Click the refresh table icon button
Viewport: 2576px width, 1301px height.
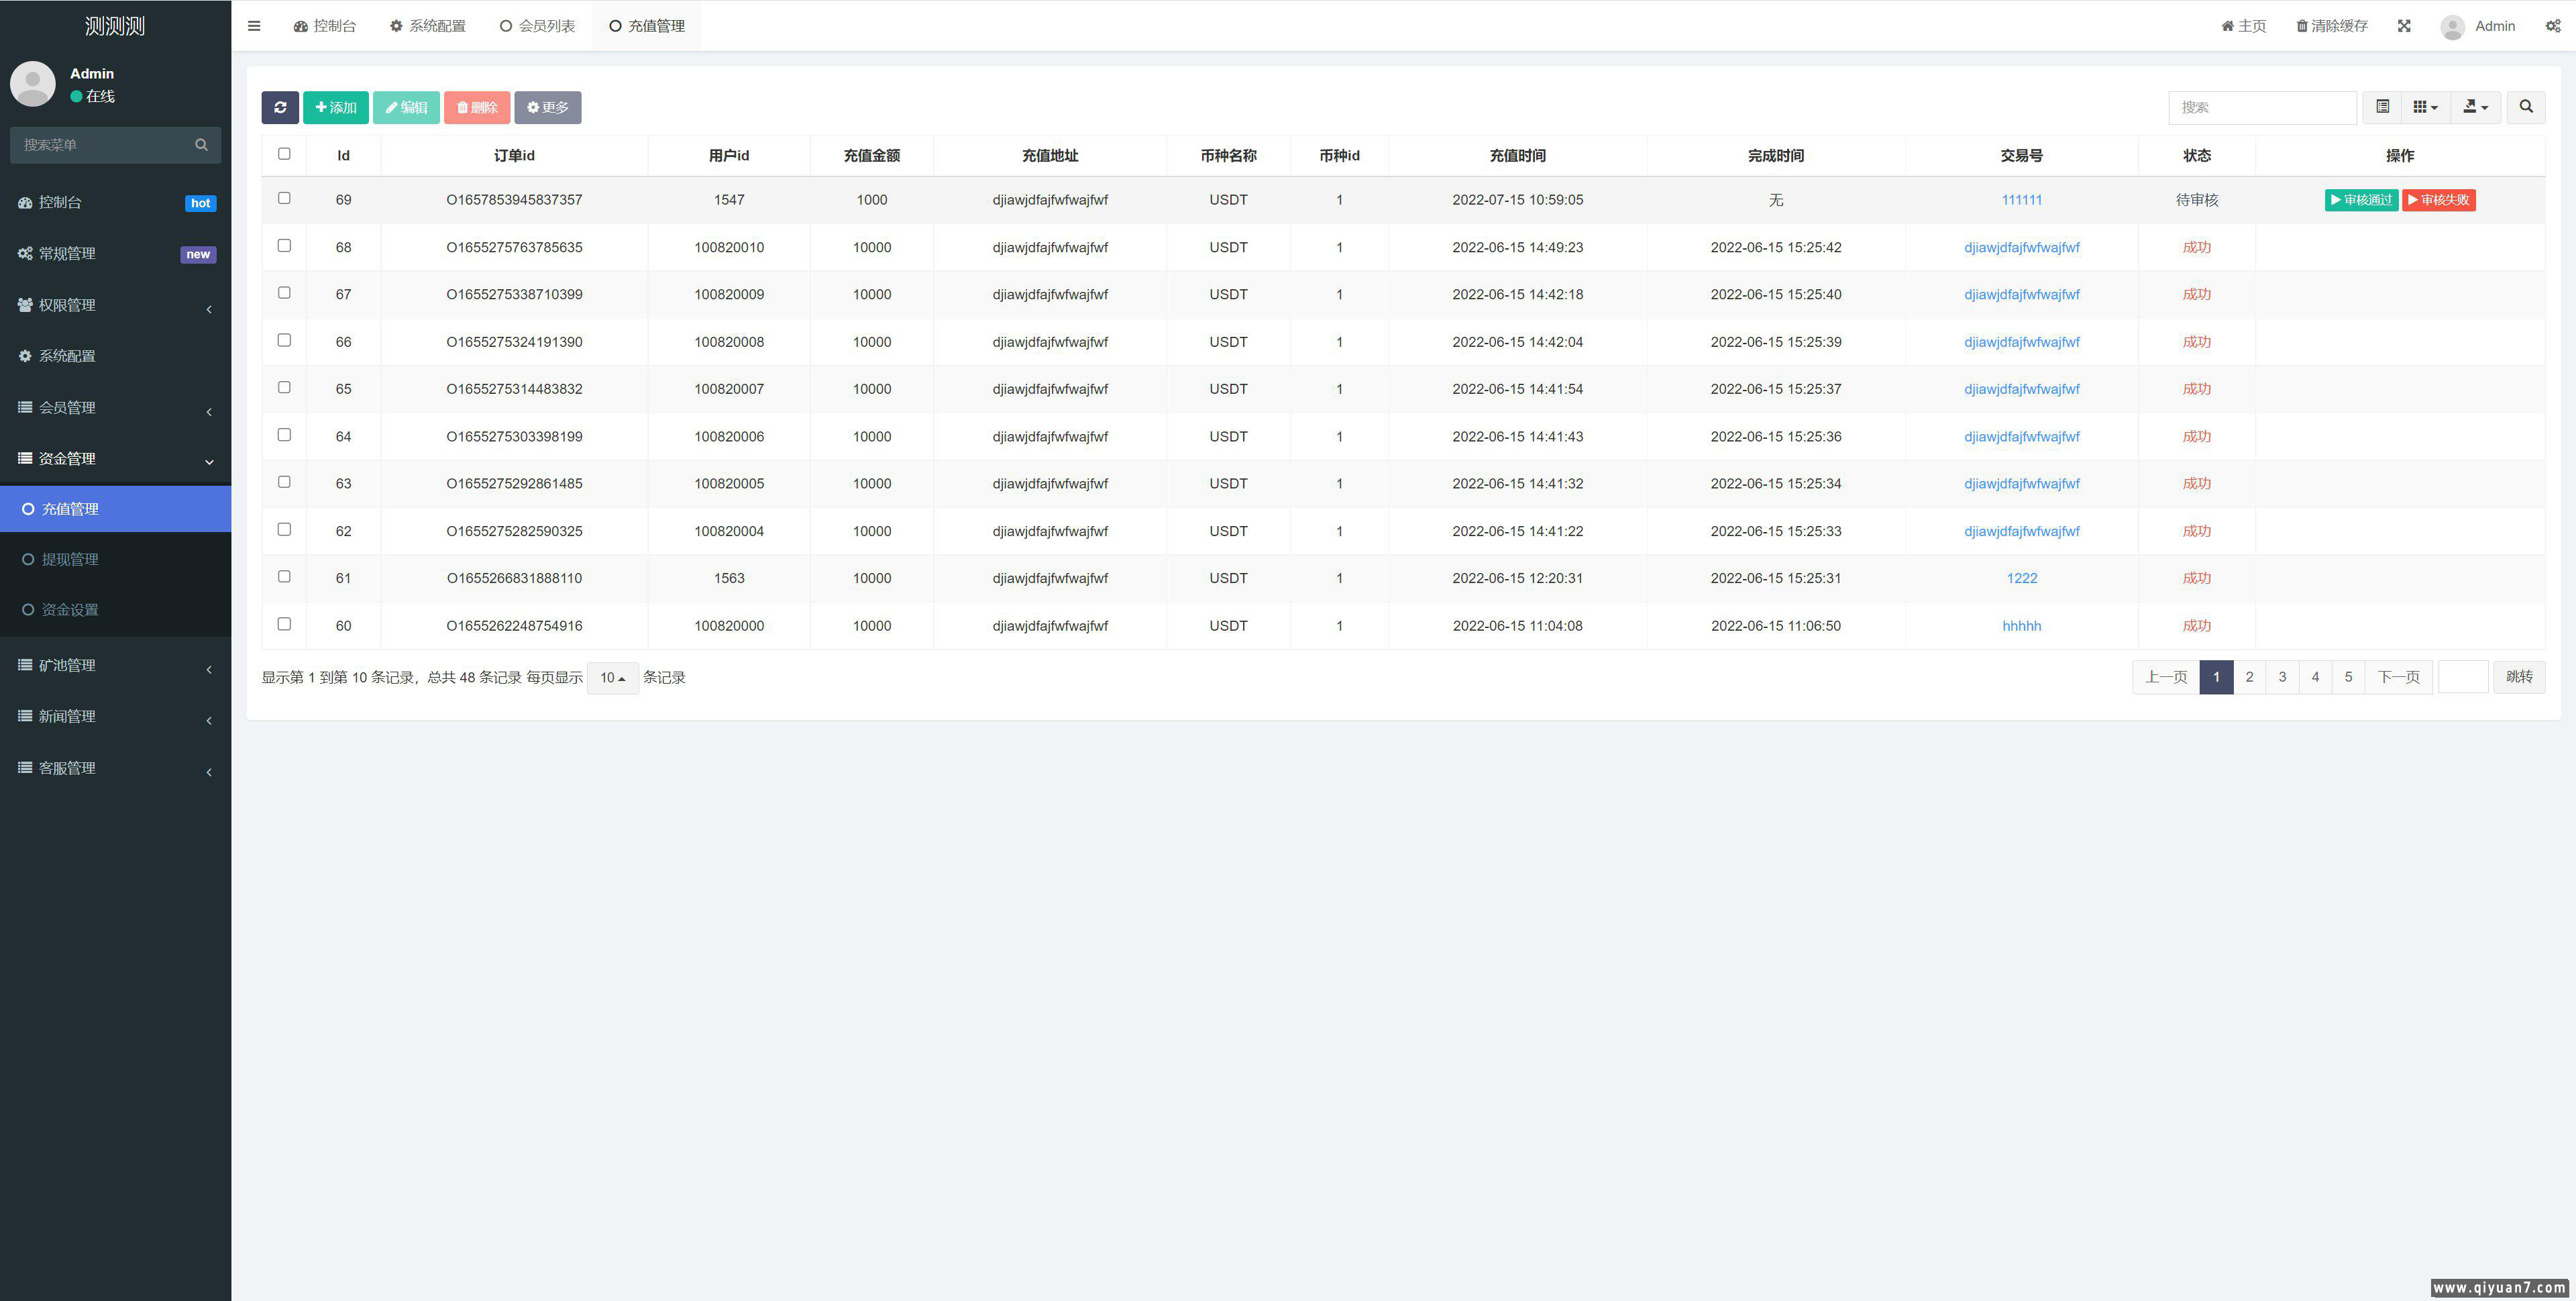[280, 107]
